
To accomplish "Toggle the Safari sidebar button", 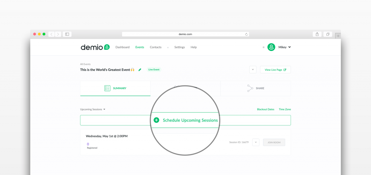I will pos(67,34).
